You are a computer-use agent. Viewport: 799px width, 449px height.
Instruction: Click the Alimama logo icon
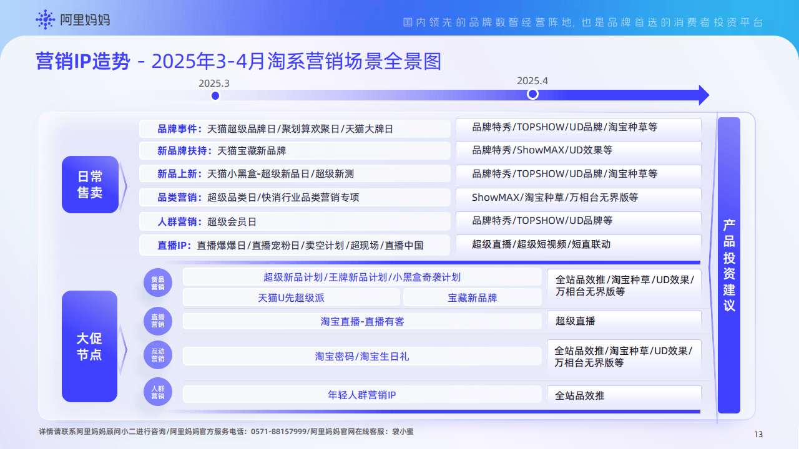(46, 20)
